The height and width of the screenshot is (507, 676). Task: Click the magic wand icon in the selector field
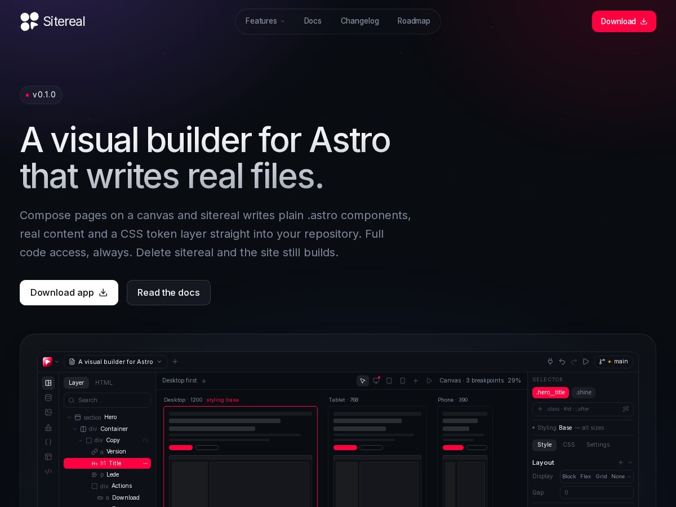click(x=626, y=409)
